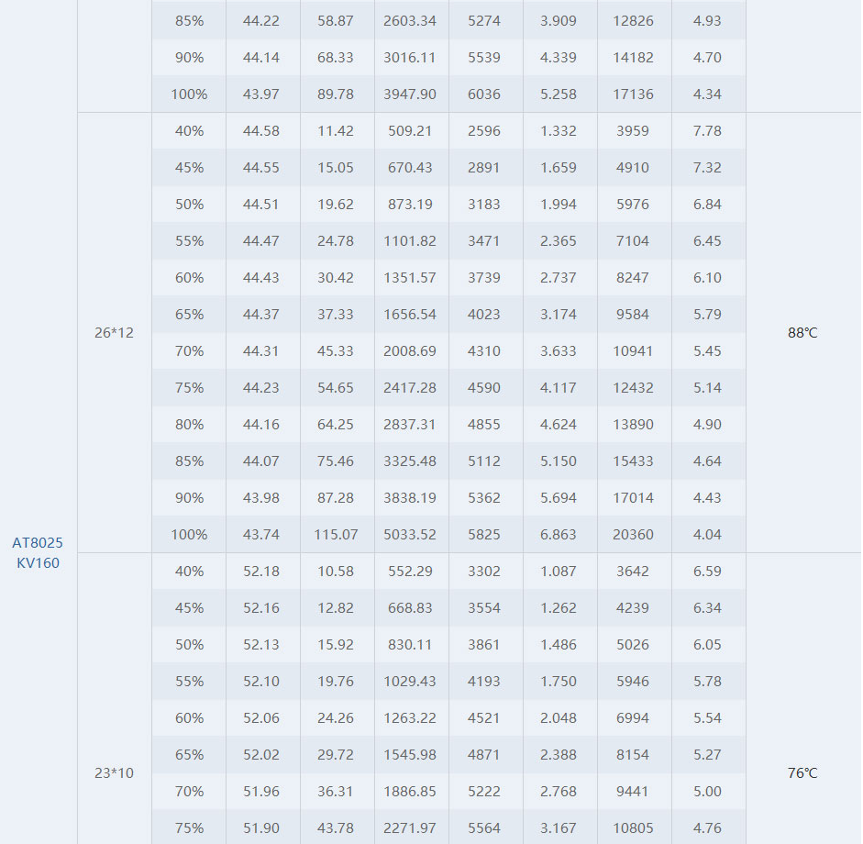
Task: Select the 6.59 efficiency cell
Action: coord(707,572)
